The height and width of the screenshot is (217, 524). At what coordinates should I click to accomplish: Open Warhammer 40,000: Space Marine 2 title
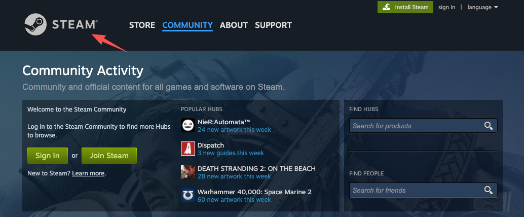click(254, 192)
